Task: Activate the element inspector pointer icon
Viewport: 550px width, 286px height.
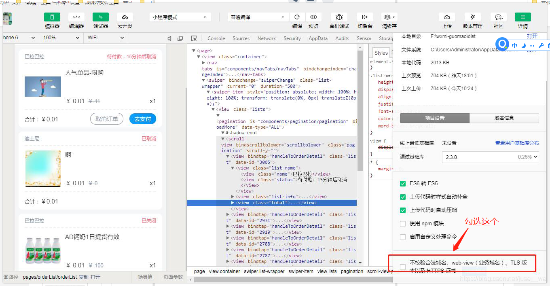Action: [194, 38]
